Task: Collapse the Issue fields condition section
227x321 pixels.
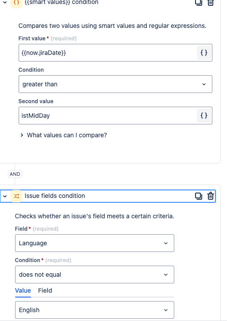Action: (5, 196)
